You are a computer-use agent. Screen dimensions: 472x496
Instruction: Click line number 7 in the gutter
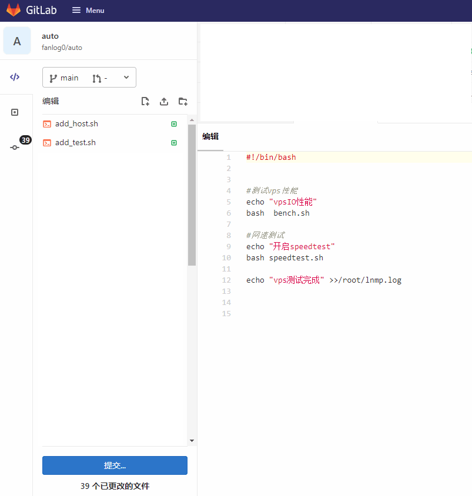click(x=229, y=224)
